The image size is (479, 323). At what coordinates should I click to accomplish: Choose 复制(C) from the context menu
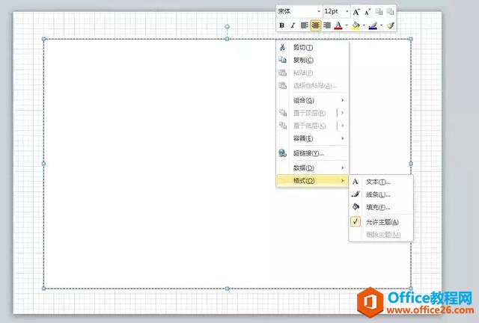312,60
